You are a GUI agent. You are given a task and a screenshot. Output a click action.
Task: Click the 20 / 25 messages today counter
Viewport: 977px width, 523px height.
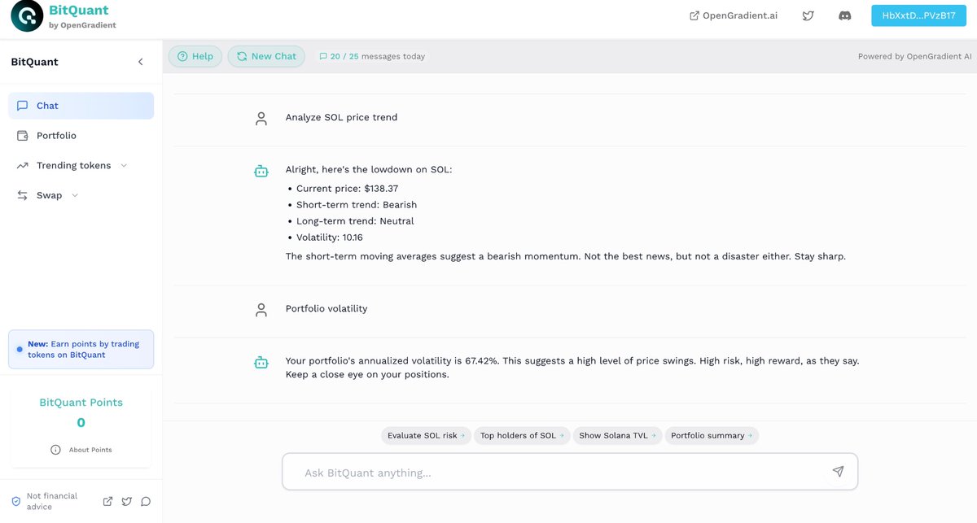click(372, 56)
